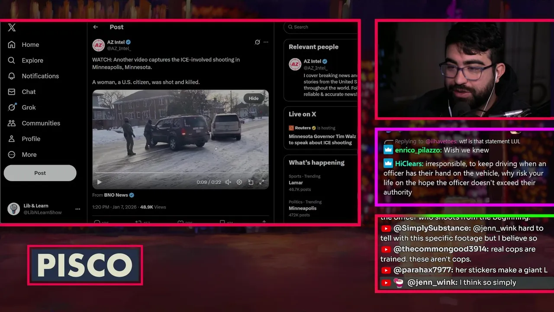The width and height of the screenshot is (554, 312).
Task: Open the Home icon in sidebar
Action: click(12, 45)
